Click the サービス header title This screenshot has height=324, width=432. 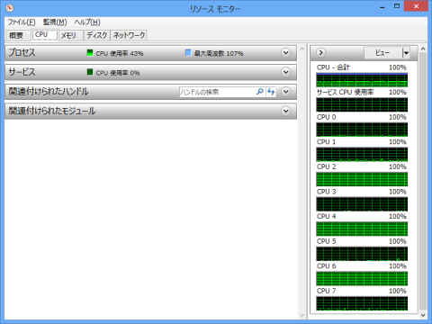click(x=22, y=72)
